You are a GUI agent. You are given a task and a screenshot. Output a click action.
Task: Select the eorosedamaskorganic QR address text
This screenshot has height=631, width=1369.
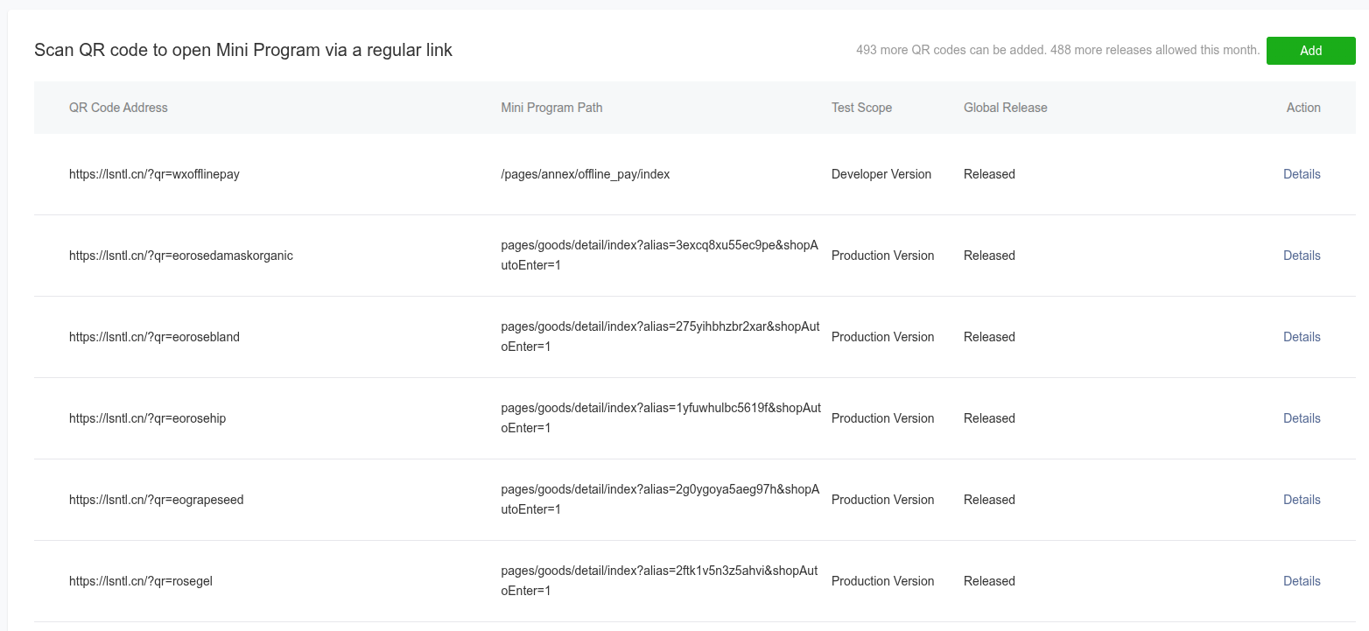pyautogui.click(x=181, y=256)
